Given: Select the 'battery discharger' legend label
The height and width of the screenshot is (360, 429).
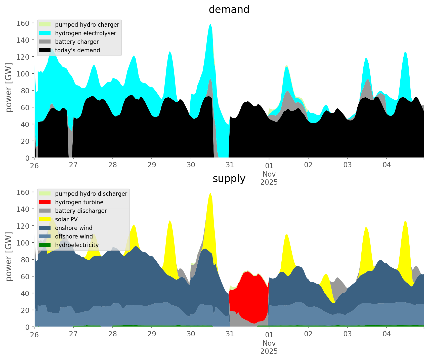Looking at the screenshot, I should [81, 211].
